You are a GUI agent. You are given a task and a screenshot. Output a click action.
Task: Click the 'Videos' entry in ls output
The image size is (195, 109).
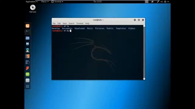point(132,28)
